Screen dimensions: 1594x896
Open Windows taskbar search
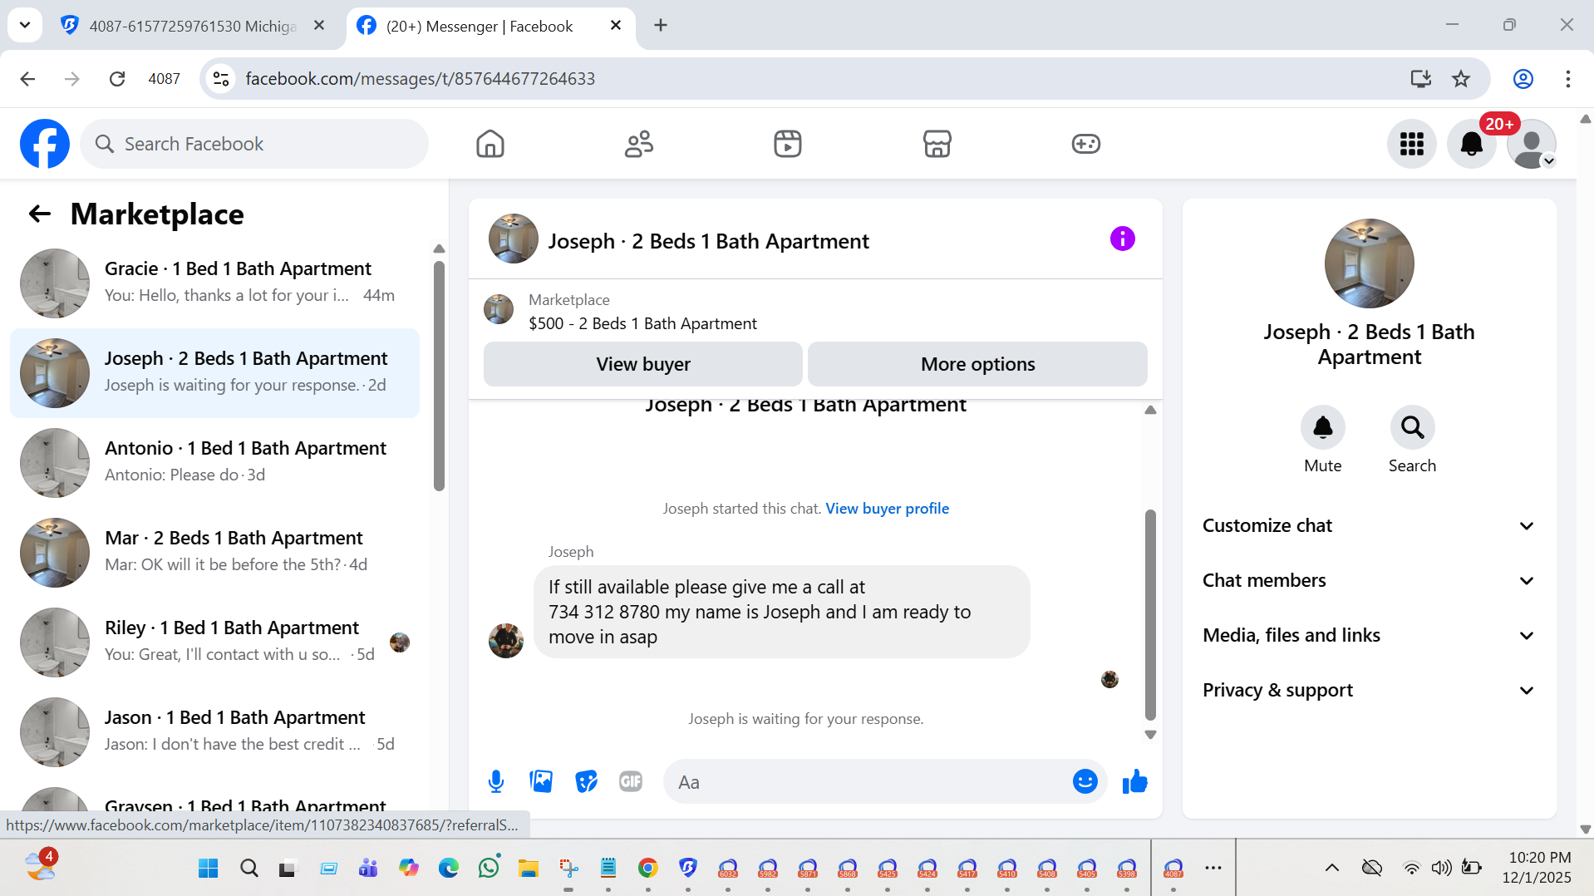[248, 868]
